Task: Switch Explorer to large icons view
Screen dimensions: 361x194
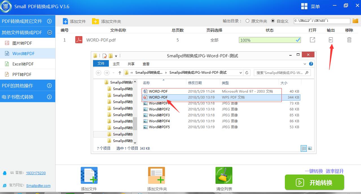Action: [x=310, y=148]
